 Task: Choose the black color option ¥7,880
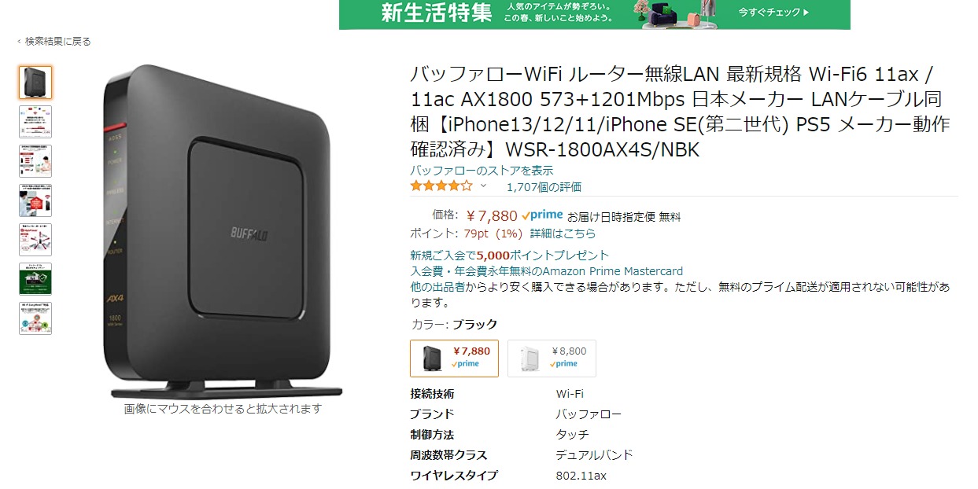pyautogui.click(x=454, y=358)
